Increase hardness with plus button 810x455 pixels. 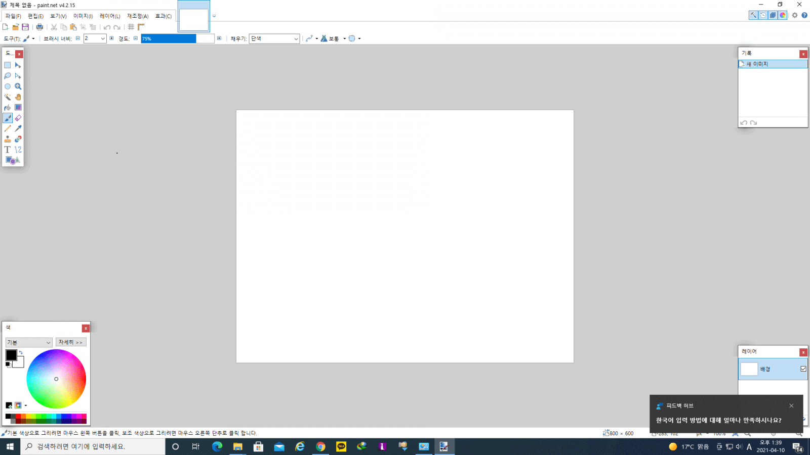[x=219, y=38]
